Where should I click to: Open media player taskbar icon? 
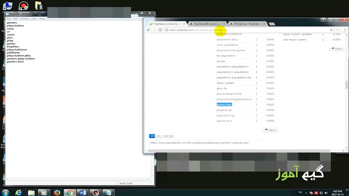tap(44, 193)
